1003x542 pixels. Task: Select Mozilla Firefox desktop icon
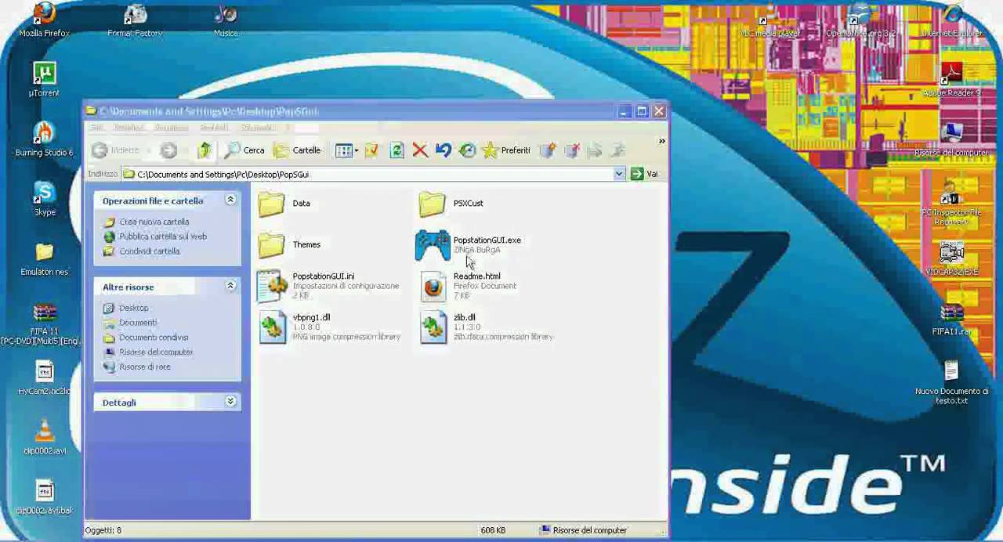45,21
